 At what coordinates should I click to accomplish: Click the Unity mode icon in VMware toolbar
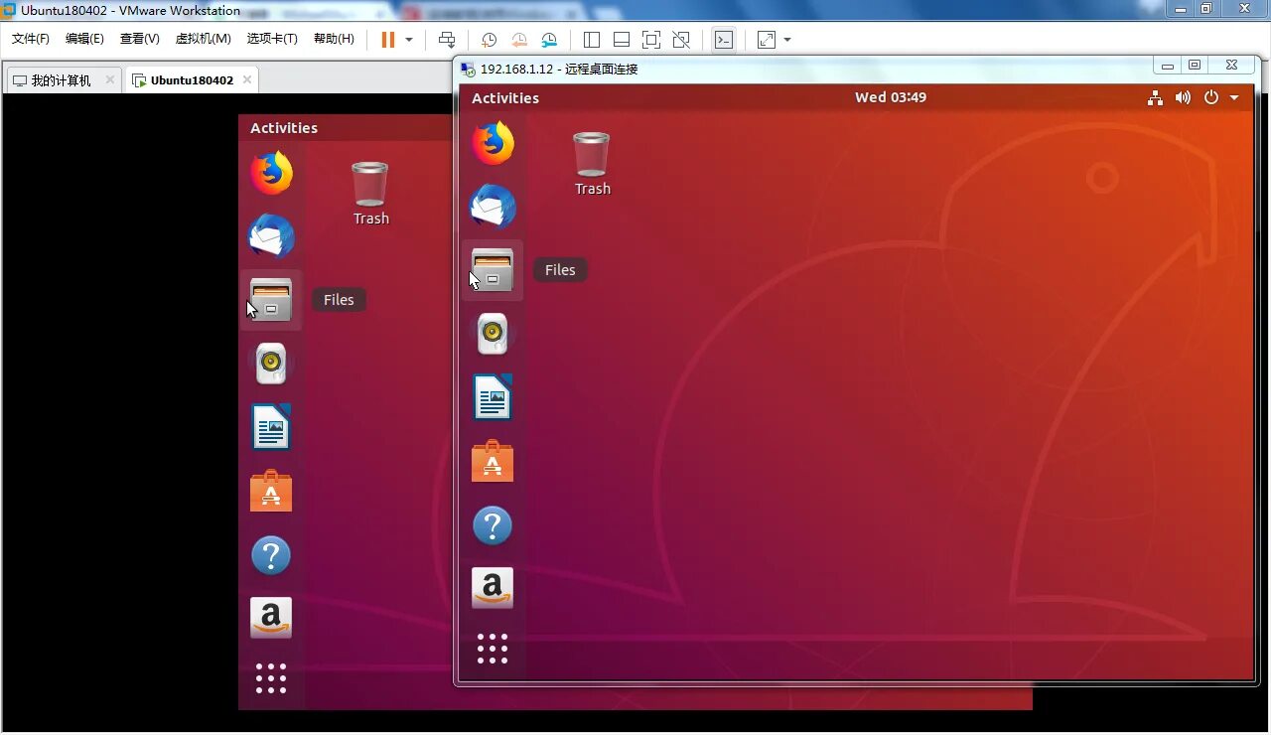681,40
